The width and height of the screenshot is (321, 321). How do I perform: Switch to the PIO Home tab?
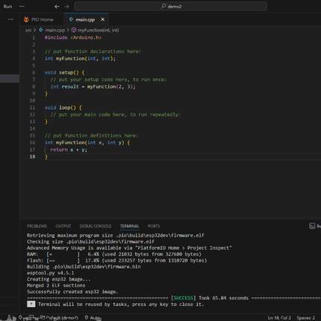pos(39,19)
